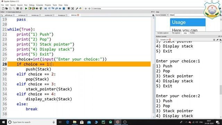Open the Run menu

(26, 5)
